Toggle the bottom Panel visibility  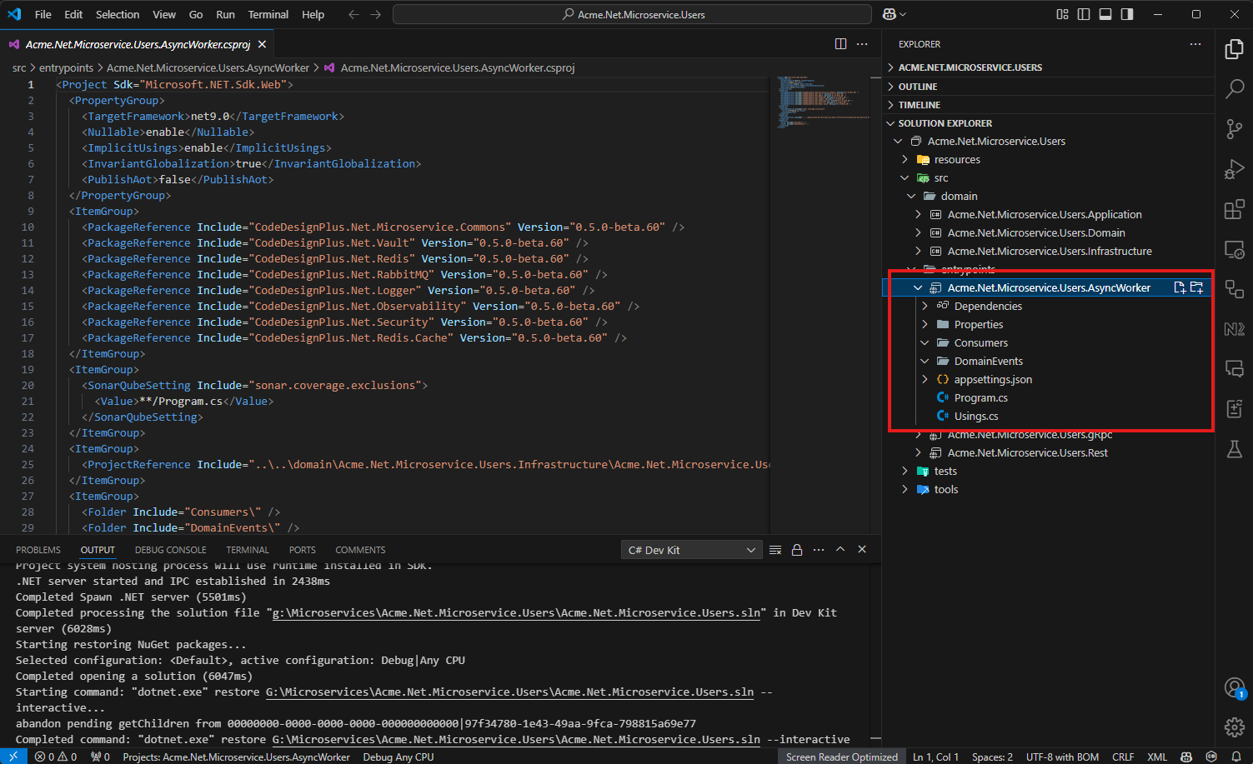[1105, 14]
